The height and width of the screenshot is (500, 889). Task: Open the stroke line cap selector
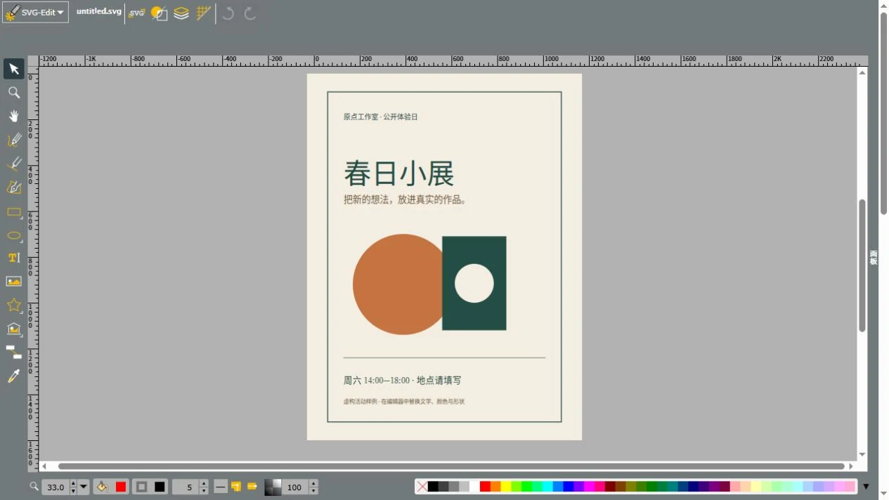tap(252, 487)
